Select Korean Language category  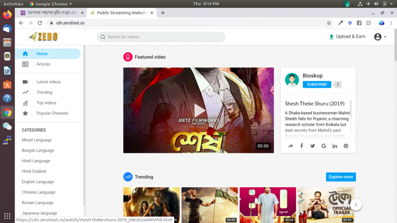[x=38, y=203]
